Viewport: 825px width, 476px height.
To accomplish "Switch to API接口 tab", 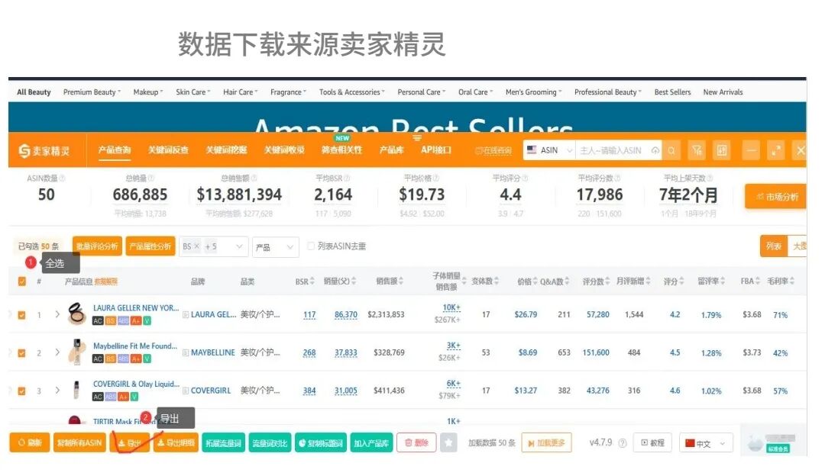I will click(x=435, y=150).
